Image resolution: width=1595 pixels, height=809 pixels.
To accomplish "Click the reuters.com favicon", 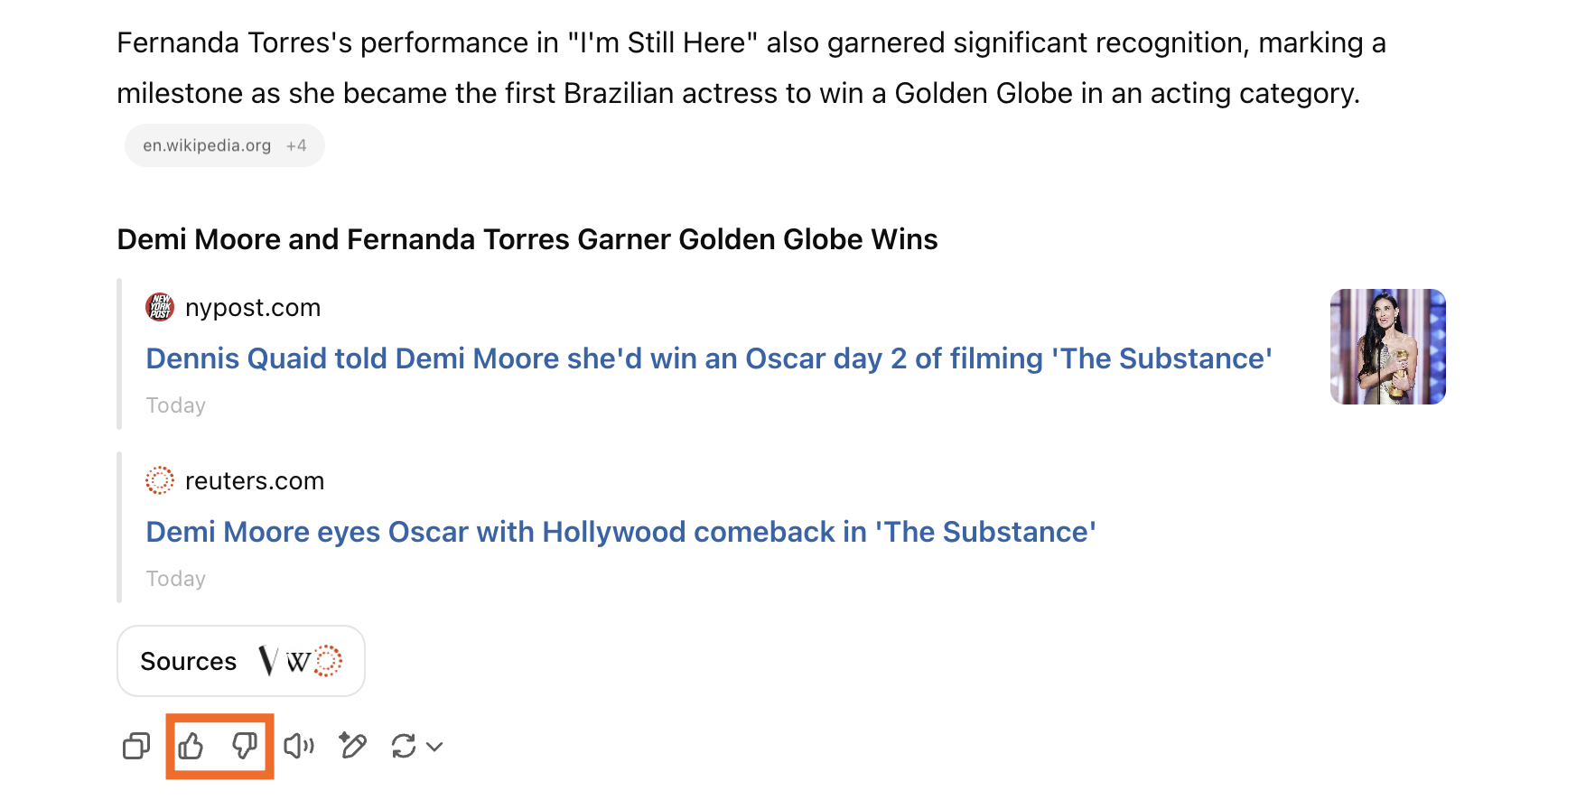I will coord(160,480).
